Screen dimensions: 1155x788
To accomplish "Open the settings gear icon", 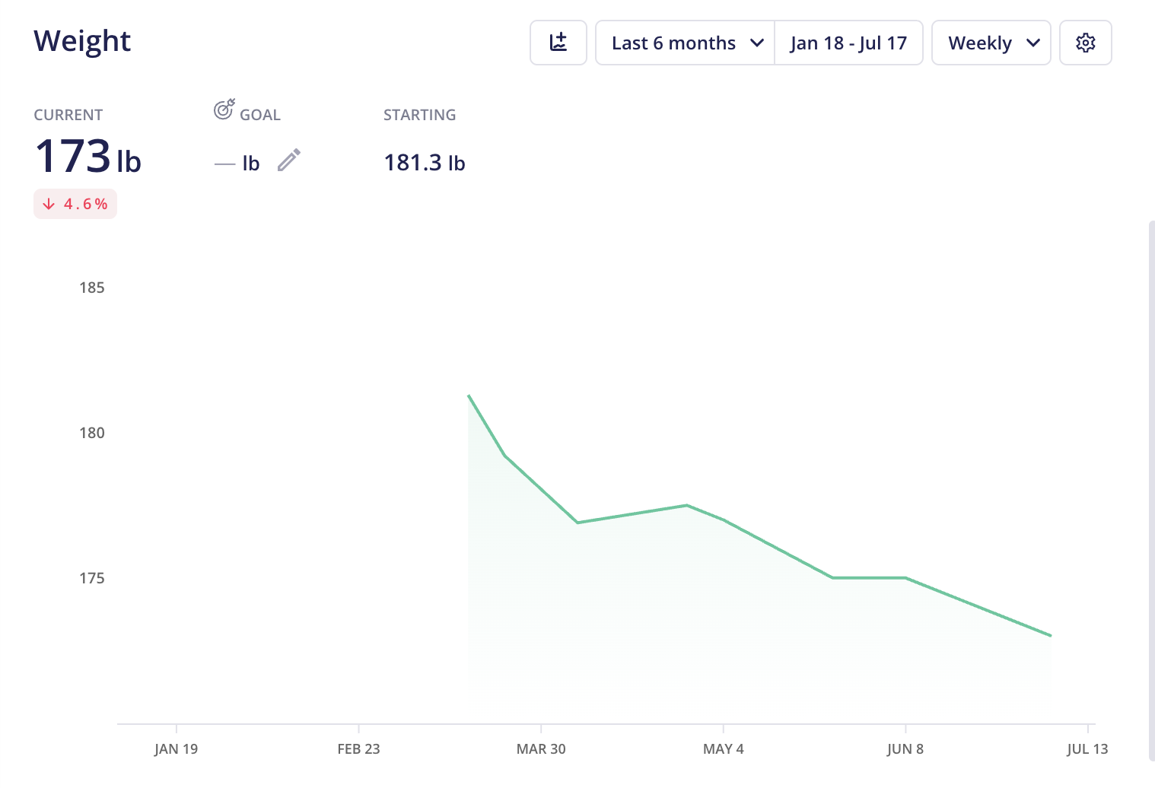I will (1086, 43).
